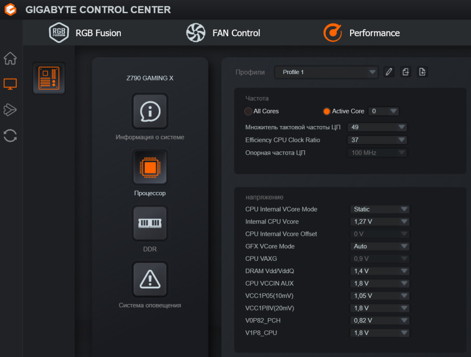
Task: Click the Z790 GAMING X title
Action: [x=150, y=78]
